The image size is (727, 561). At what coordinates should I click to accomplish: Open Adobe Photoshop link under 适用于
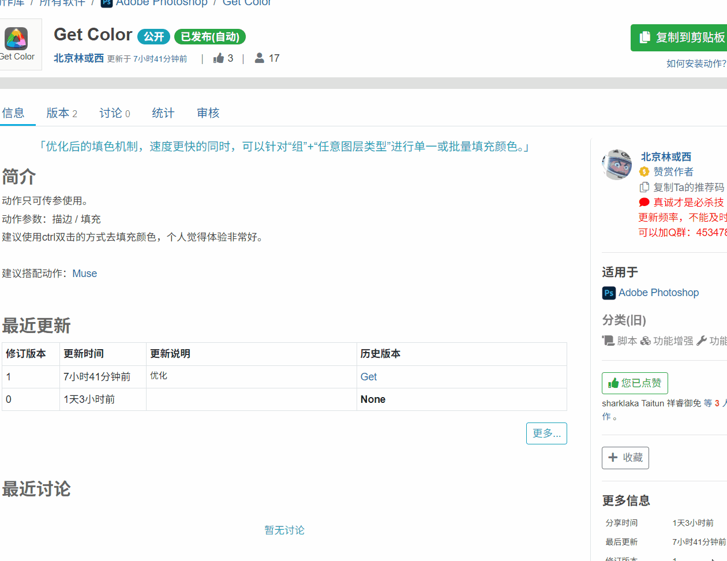658,293
